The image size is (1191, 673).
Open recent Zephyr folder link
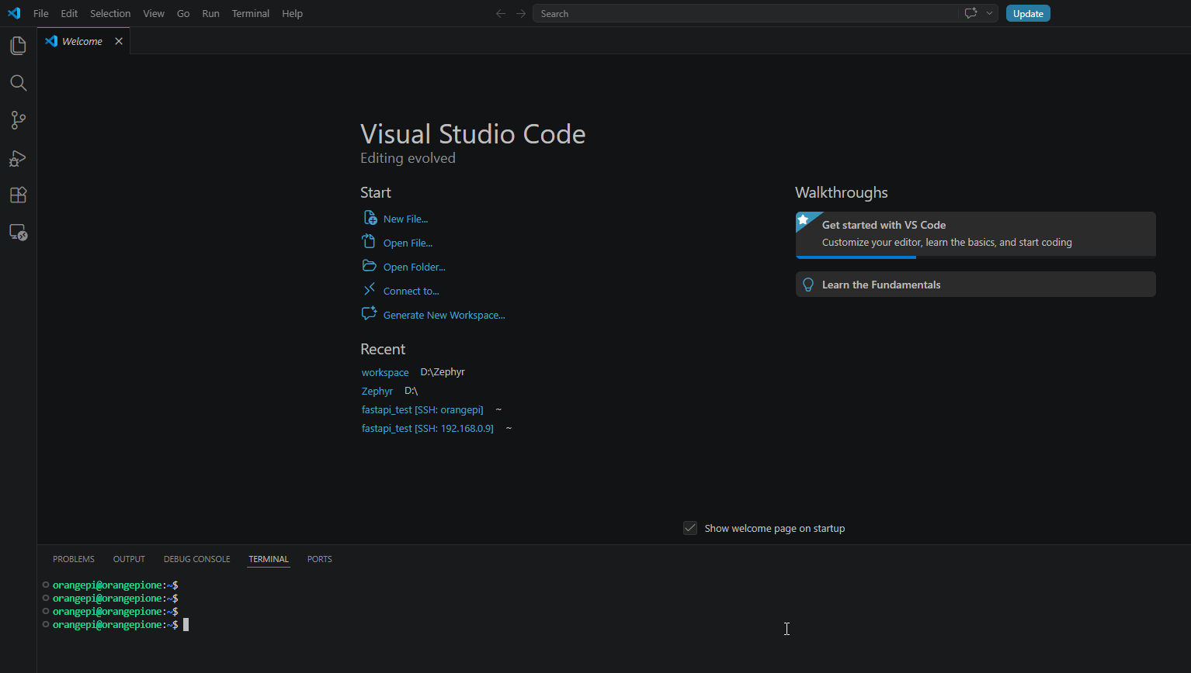tap(377, 392)
